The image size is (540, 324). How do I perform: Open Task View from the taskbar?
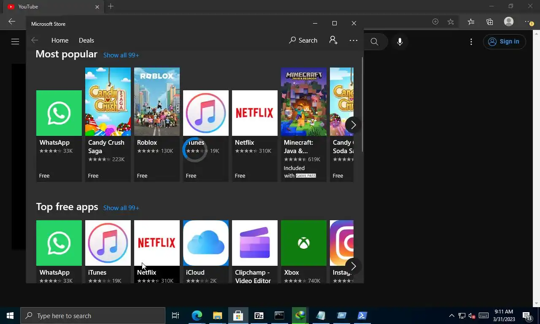coord(175,316)
